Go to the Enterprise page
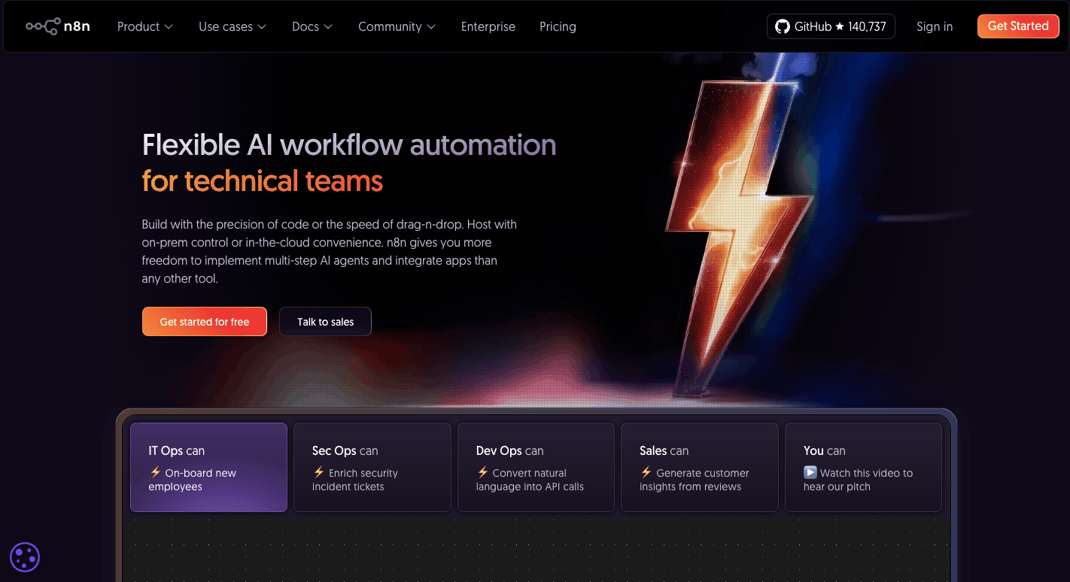The height and width of the screenshot is (582, 1070). point(488,26)
